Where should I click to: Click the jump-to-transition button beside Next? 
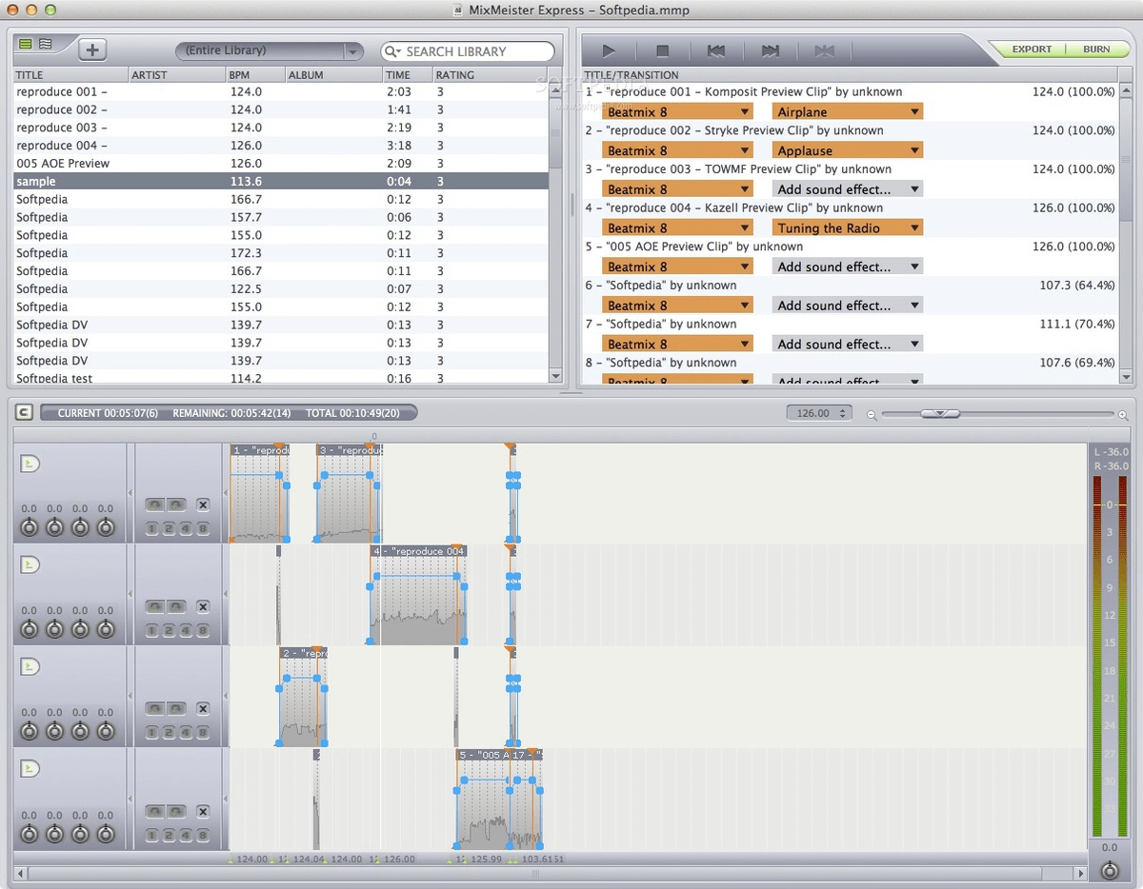click(x=825, y=50)
